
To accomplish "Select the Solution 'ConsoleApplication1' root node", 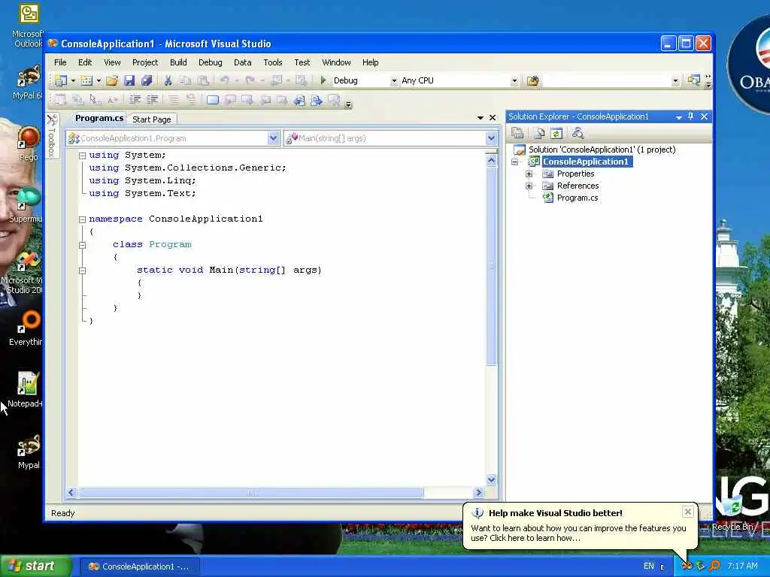I will click(602, 150).
